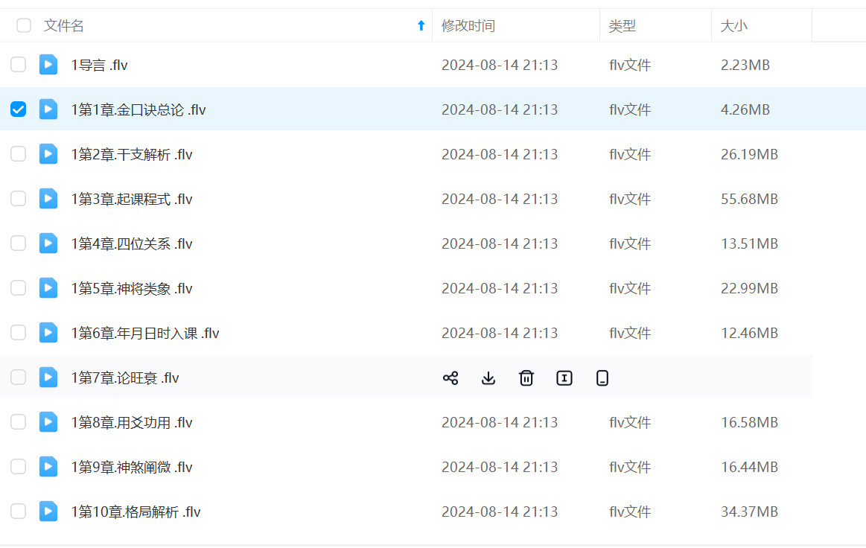Click the 1第8章.用爻功用 file name
Image resolution: width=866 pixels, height=548 pixels.
132,422
